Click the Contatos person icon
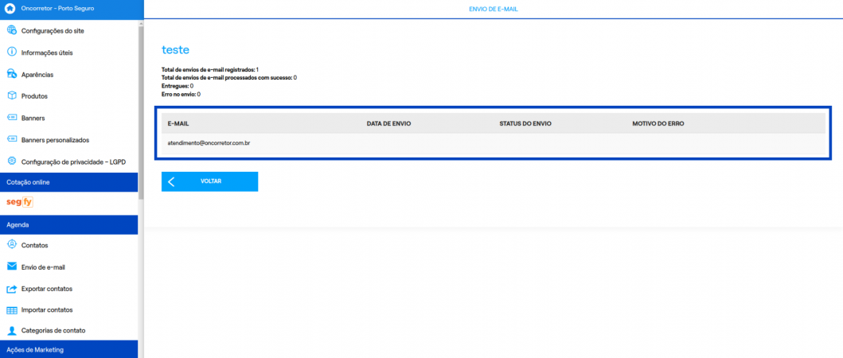The width and height of the screenshot is (843, 358). coord(11,244)
